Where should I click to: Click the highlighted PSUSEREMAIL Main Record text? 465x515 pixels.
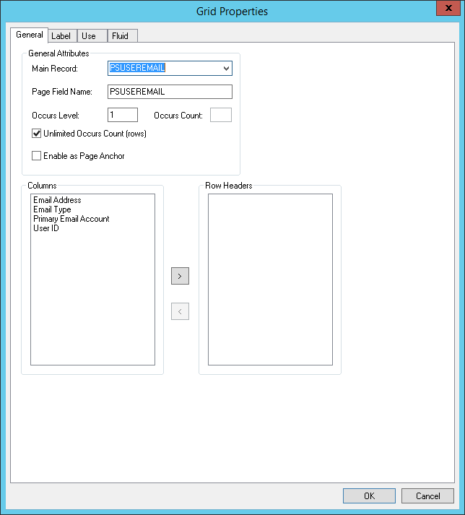pos(137,68)
